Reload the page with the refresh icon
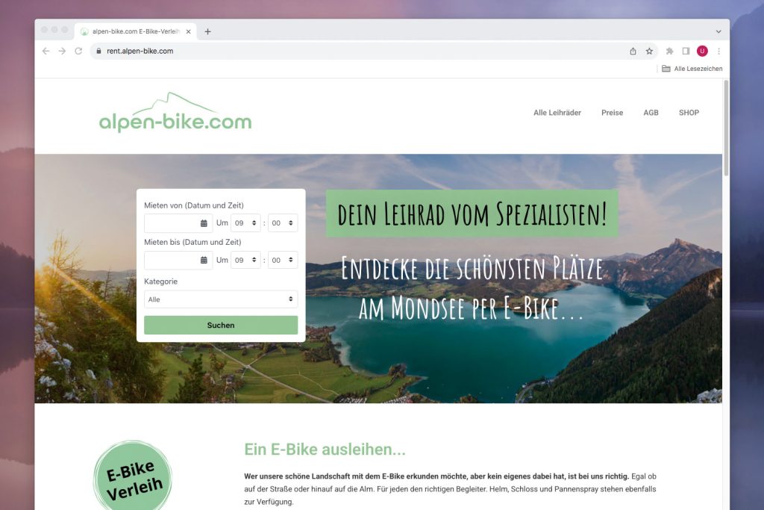The width and height of the screenshot is (764, 510). coord(78,52)
